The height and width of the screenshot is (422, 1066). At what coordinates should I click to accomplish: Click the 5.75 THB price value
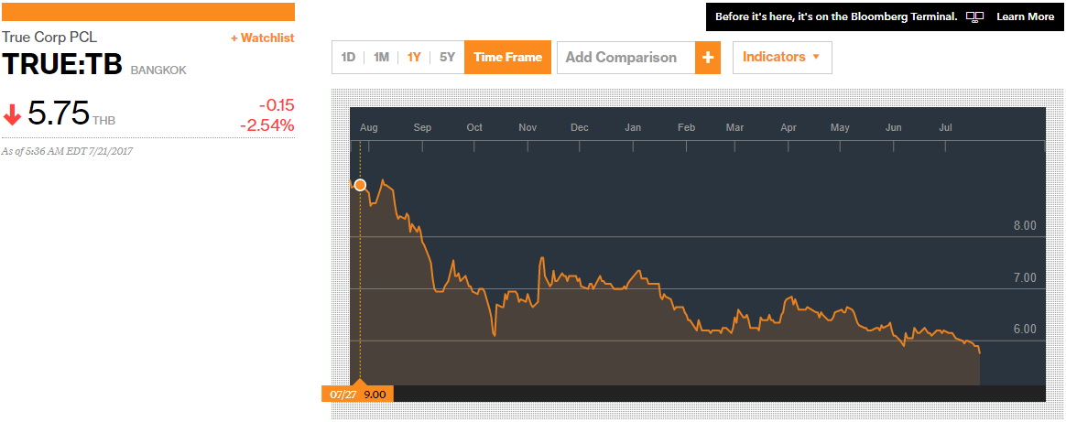coord(59,114)
